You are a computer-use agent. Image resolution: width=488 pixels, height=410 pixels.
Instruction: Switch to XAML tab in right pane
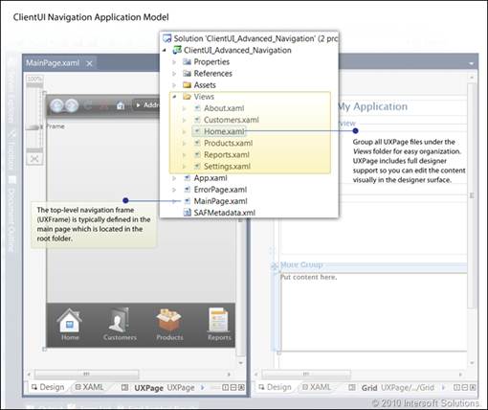317,387
